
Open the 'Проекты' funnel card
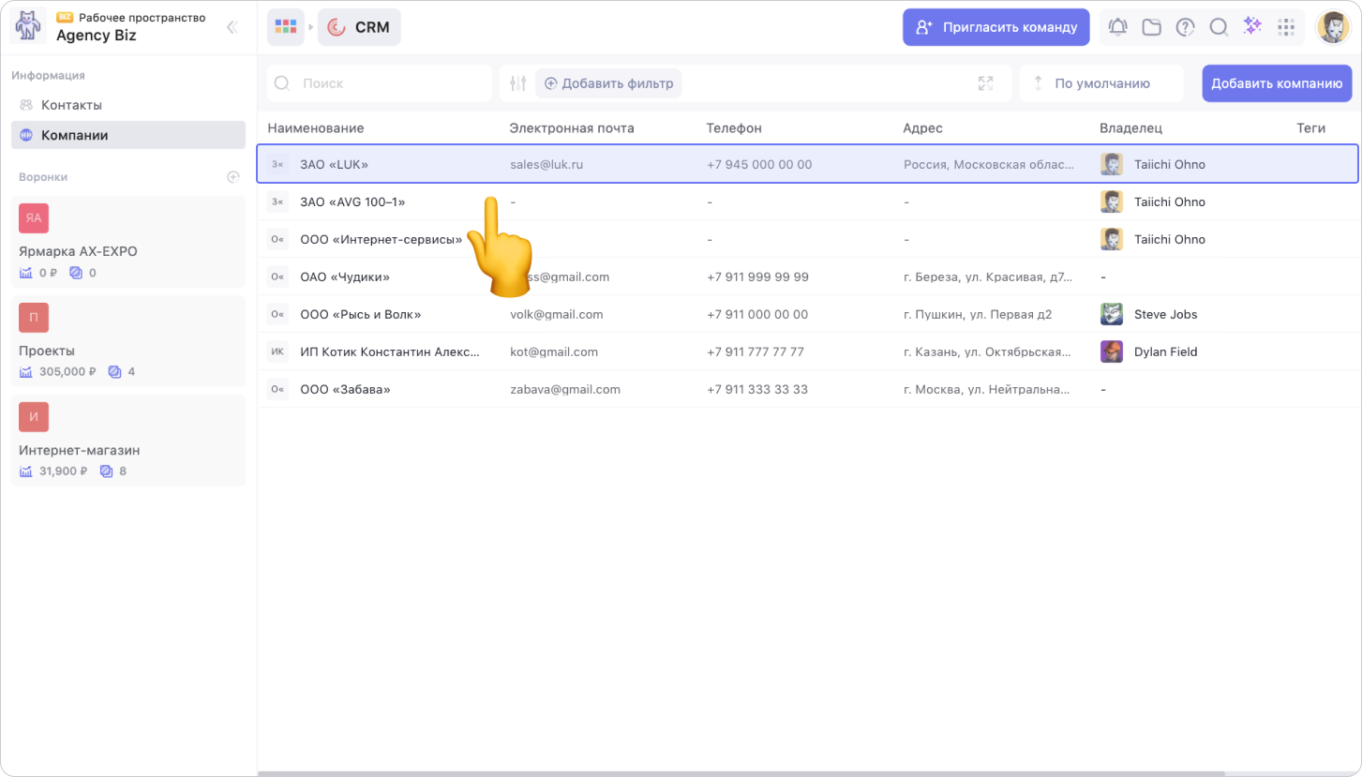click(128, 342)
